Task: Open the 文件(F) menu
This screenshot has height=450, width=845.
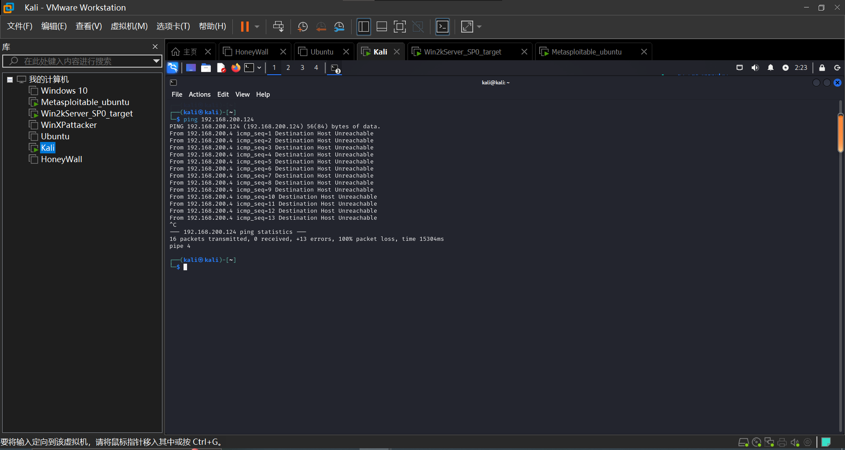Action: pyautogui.click(x=20, y=26)
